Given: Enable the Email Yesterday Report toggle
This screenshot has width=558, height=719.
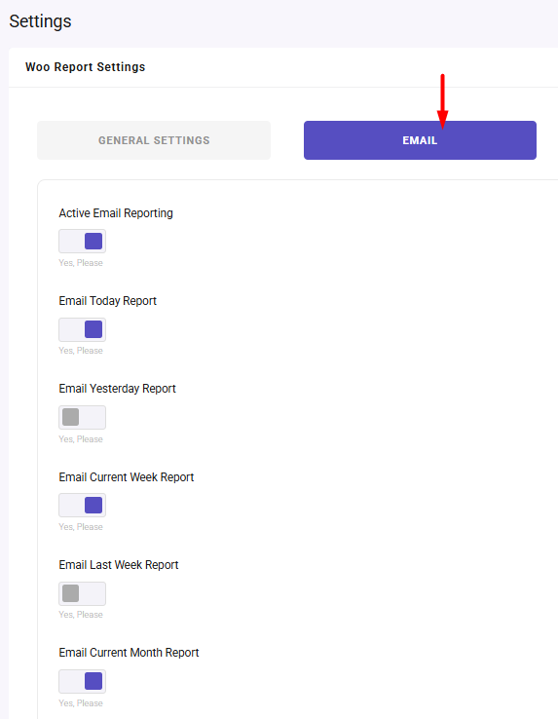Looking at the screenshot, I should tap(82, 417).
